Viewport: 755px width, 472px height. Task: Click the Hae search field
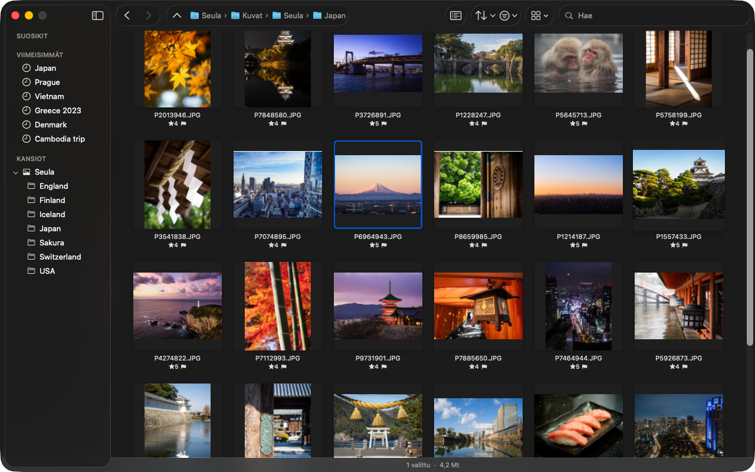[x=654, y=16]
